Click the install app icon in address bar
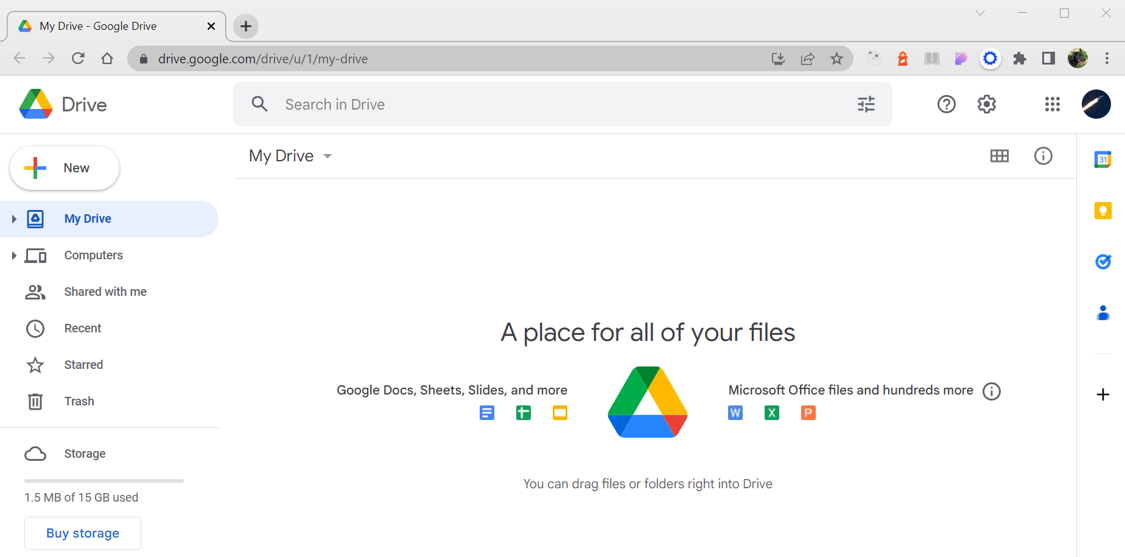Viewport: 1125px width, 557px height. 778,58
